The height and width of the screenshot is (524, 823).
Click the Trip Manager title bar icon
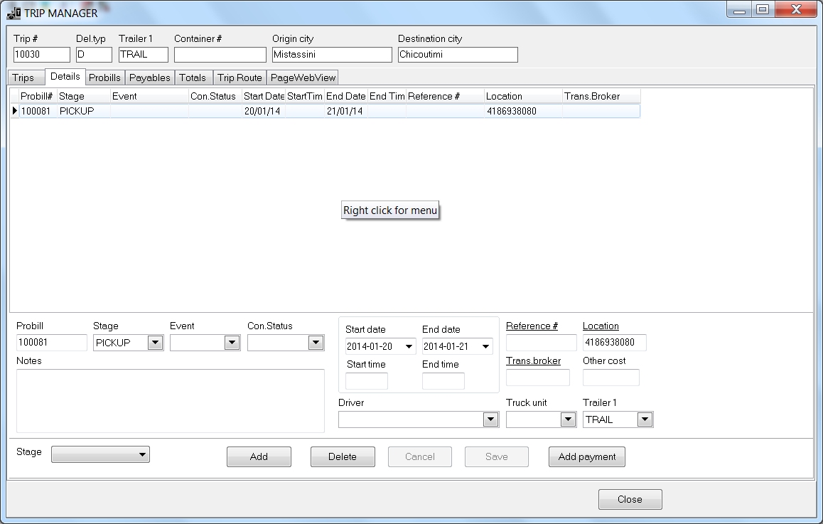[x=13, y=13]
